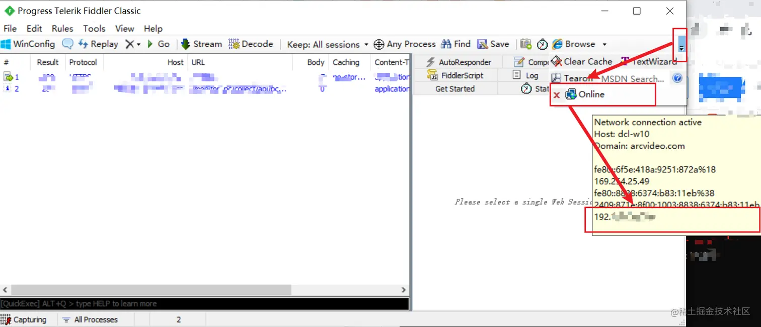Open TextWizard from overflow menu
The image size is (761, 327).
pos(649,62)
